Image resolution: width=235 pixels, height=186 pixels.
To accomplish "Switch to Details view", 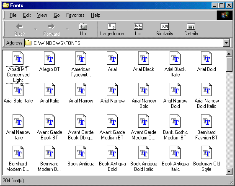I will [x=191, y=29].
